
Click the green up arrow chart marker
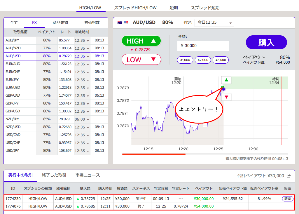point(226,80)
